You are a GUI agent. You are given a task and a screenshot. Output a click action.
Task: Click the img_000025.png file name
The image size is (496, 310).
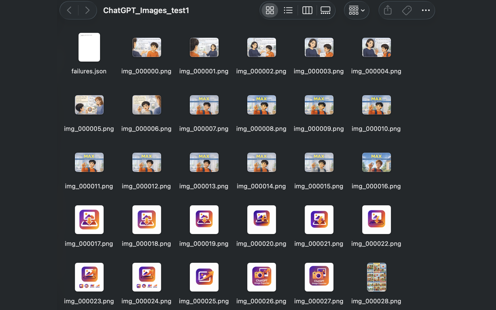pos(204,301)
